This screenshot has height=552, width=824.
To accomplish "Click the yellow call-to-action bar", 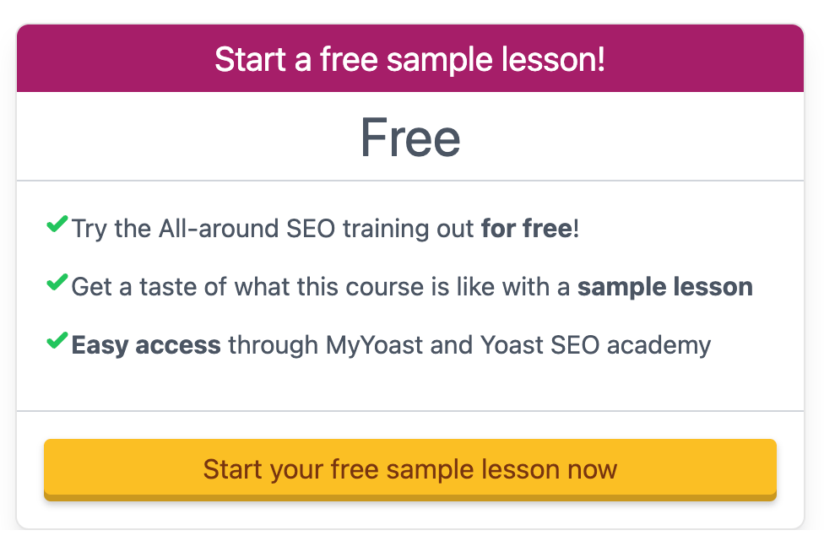I will pos(410,469).
